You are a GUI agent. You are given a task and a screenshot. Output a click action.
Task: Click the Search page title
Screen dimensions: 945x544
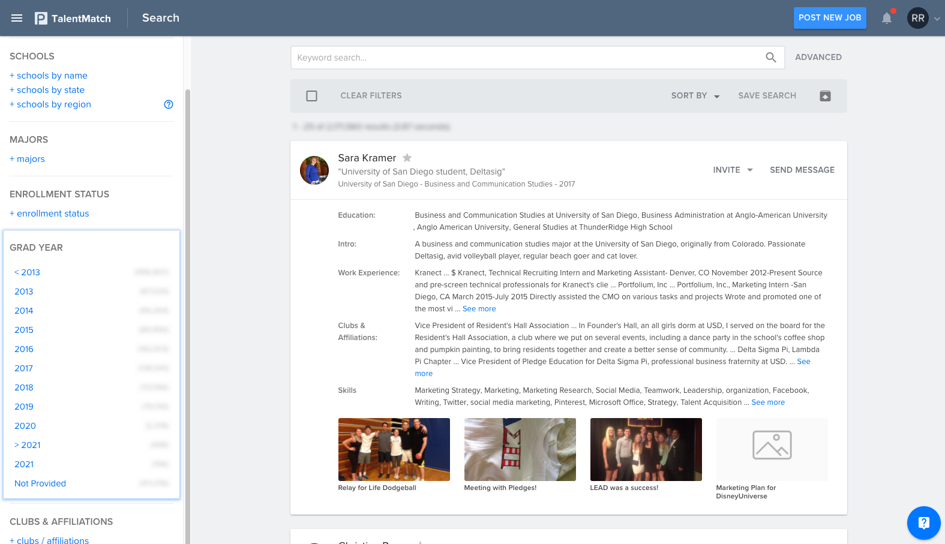tap(161, 18)
